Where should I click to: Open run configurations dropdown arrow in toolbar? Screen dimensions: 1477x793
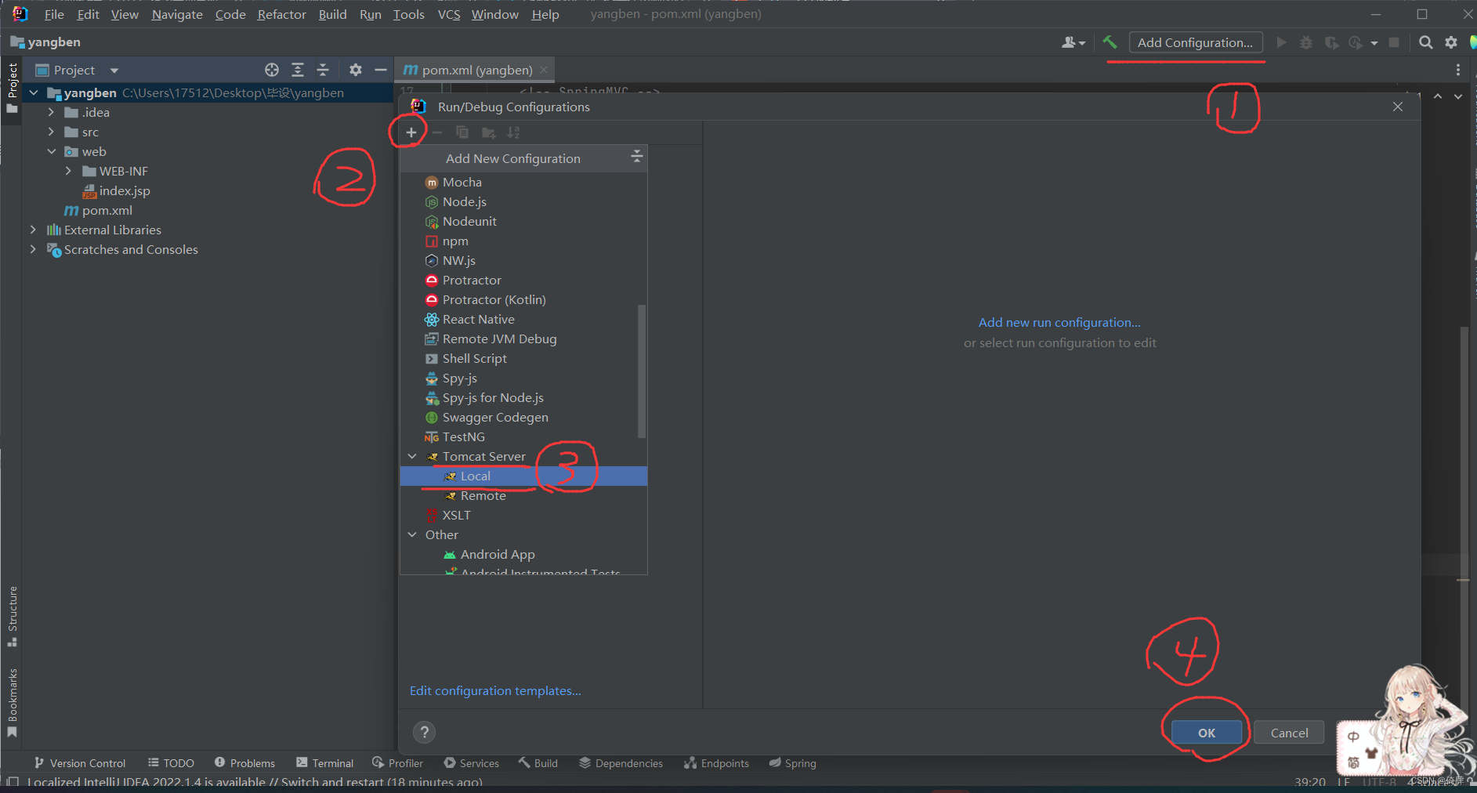pyautogui.click(x=1374, y=43)
